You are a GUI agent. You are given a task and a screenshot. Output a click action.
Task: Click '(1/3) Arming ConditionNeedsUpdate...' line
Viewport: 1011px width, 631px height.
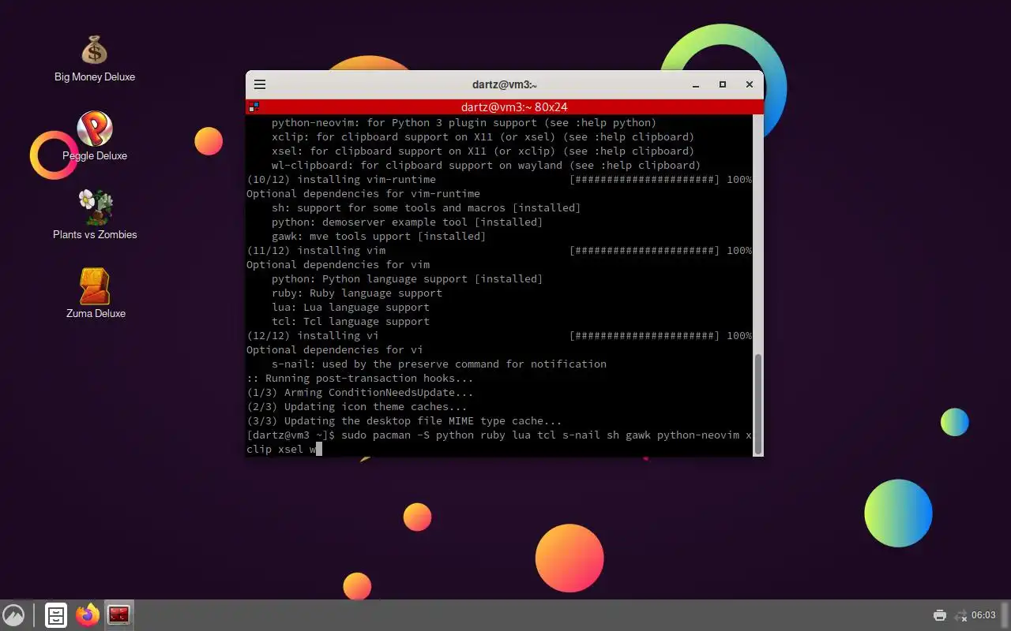tap(360, 393)
